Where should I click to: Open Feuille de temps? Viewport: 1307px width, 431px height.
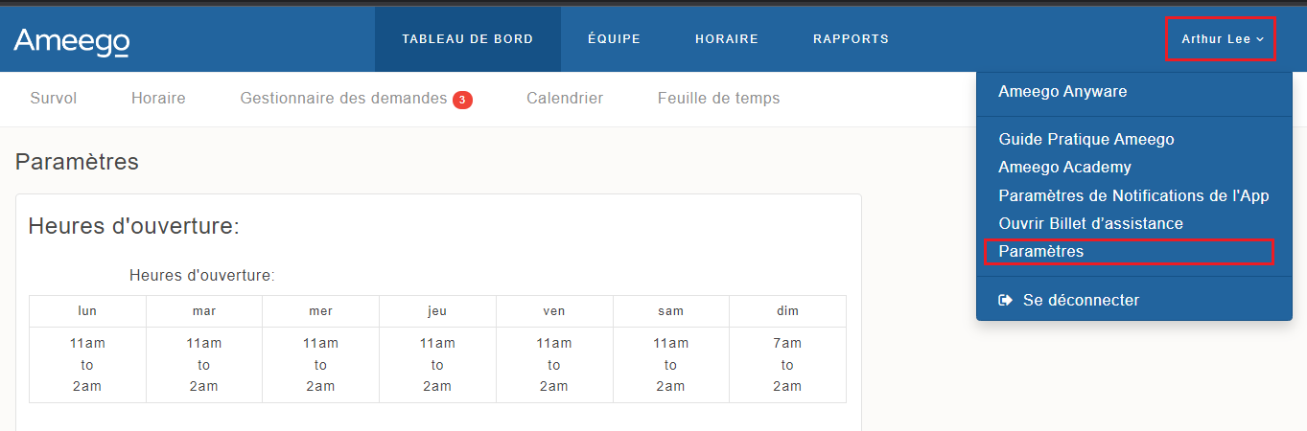(718, 98)
